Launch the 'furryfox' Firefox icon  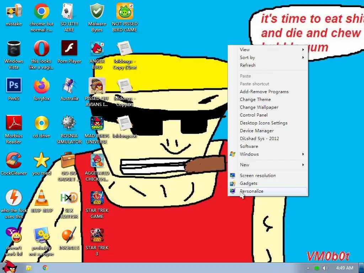coord(41,86)
